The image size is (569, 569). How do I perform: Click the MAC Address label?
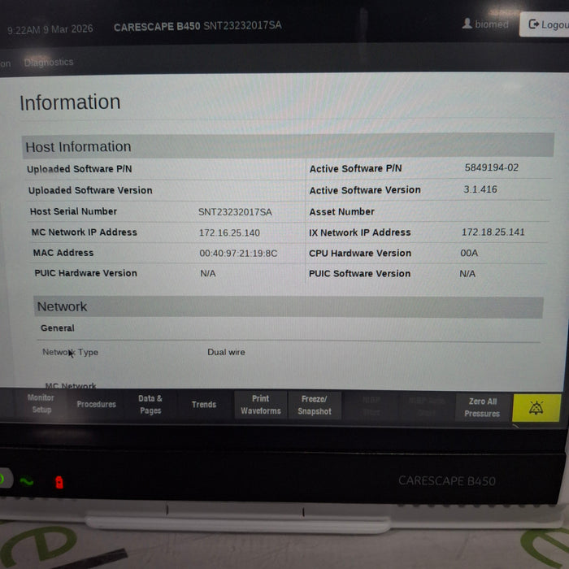click(x=63, y=253)
